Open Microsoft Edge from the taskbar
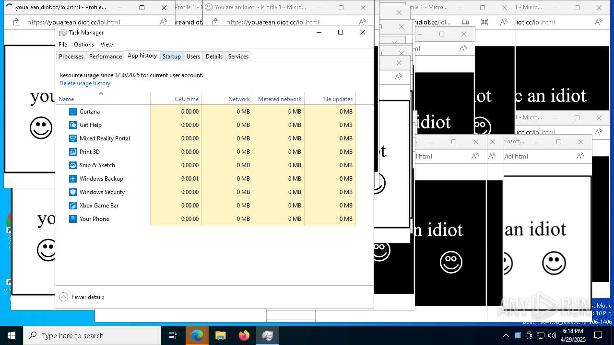Viewport: 614px width, 345px height. coord(197,335)
